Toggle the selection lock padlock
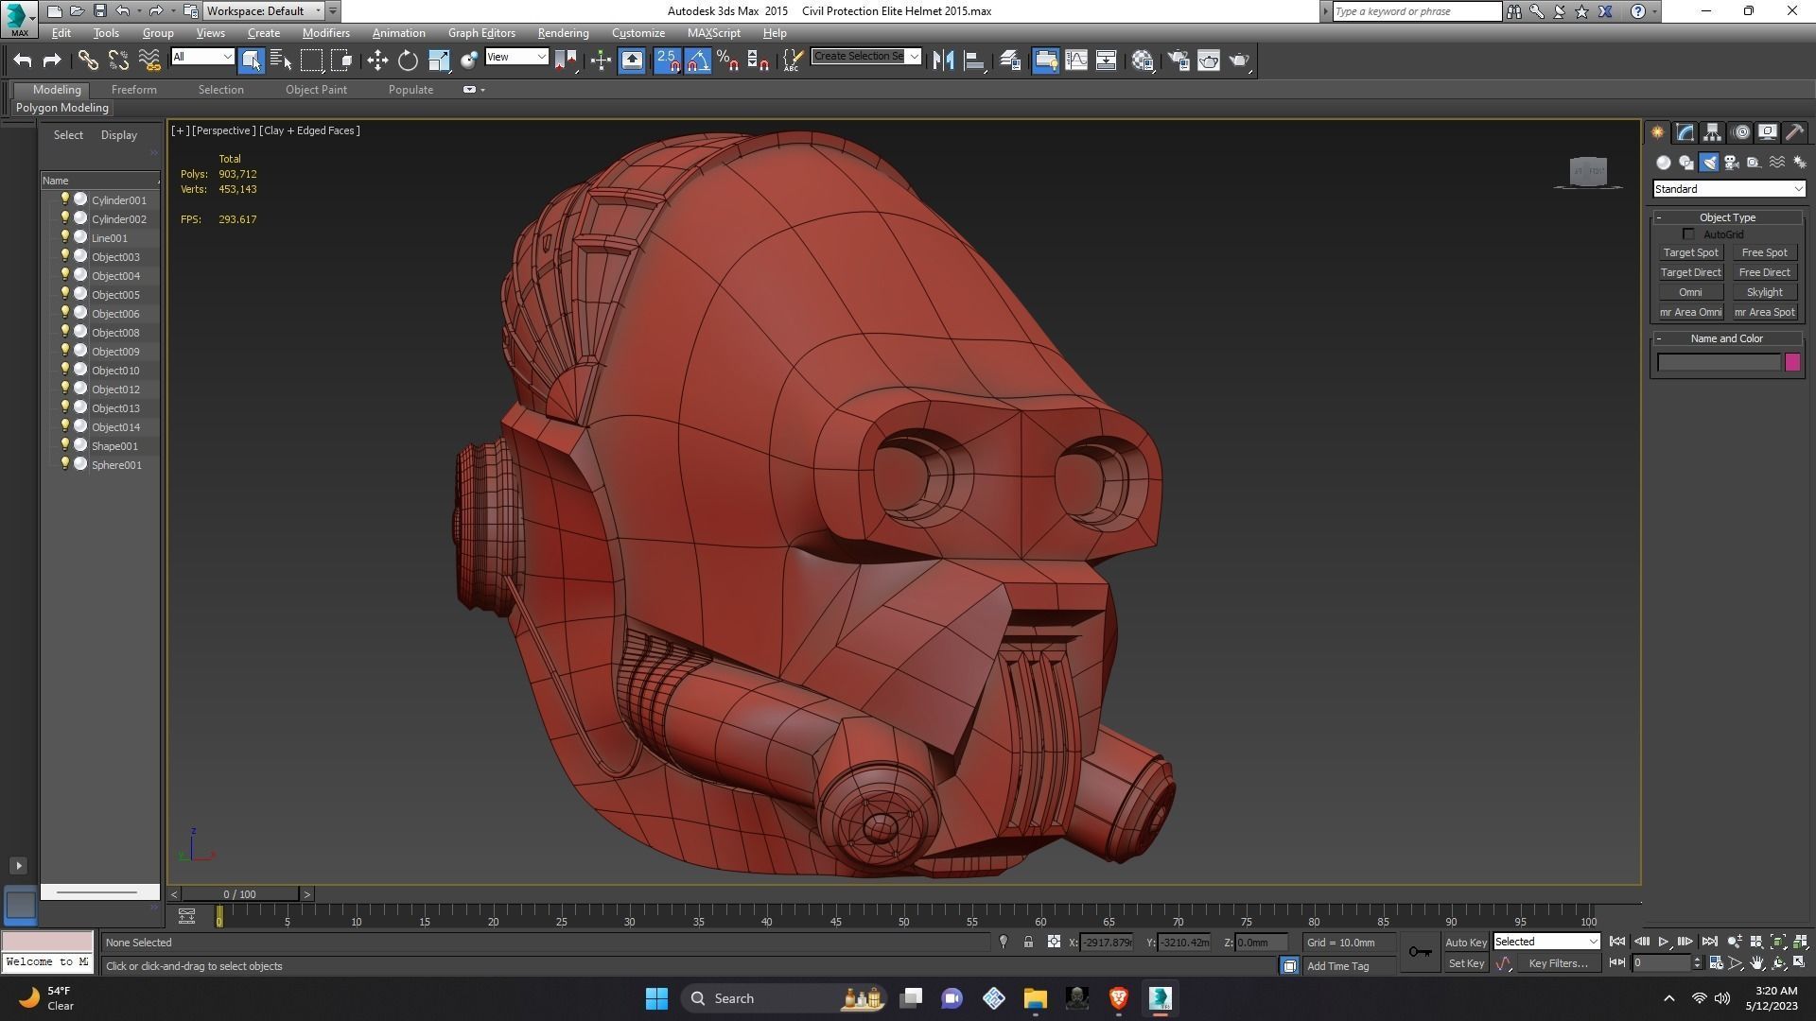 coord(1028,943)
